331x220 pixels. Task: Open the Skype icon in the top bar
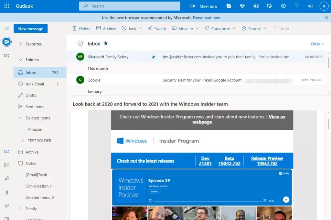[x=229, y=6]
